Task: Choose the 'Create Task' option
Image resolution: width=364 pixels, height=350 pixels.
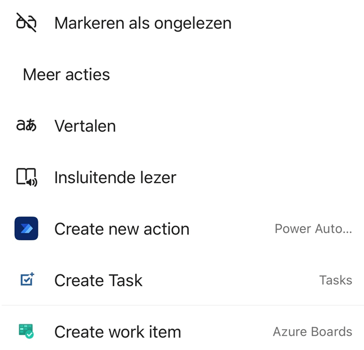Action: [98, 280]
